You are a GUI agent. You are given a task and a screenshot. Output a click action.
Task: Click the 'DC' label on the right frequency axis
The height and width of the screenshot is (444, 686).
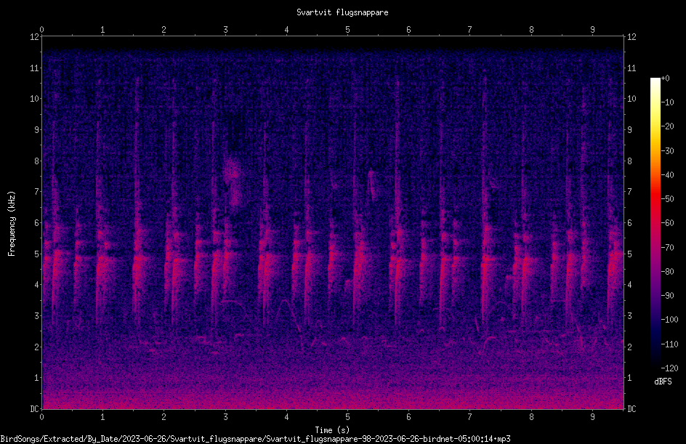pos(631,409)
